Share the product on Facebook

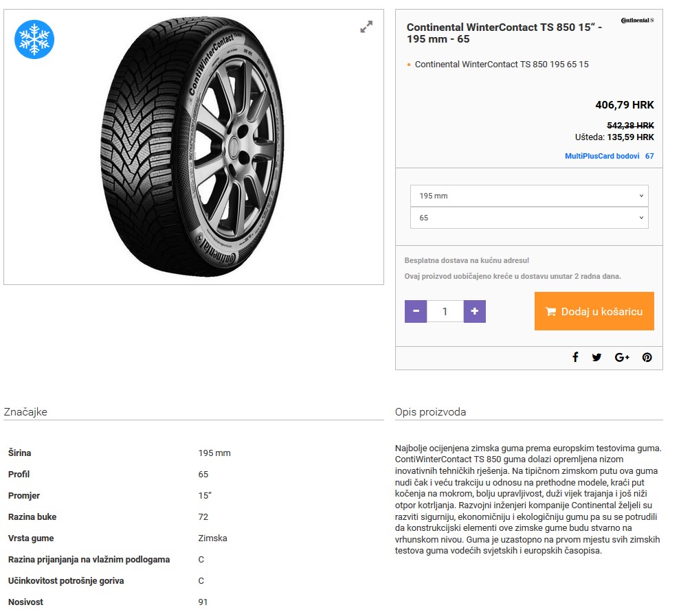pyautogui.click(x=575, y=357)
